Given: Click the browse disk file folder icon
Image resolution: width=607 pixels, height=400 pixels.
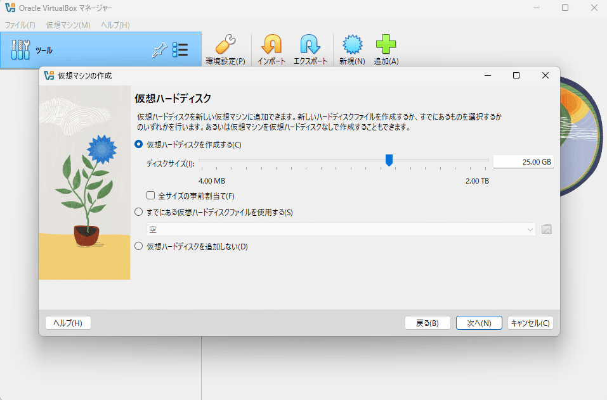Looking at the screenshot, I should pyautogui.click(x=547, y=229).
